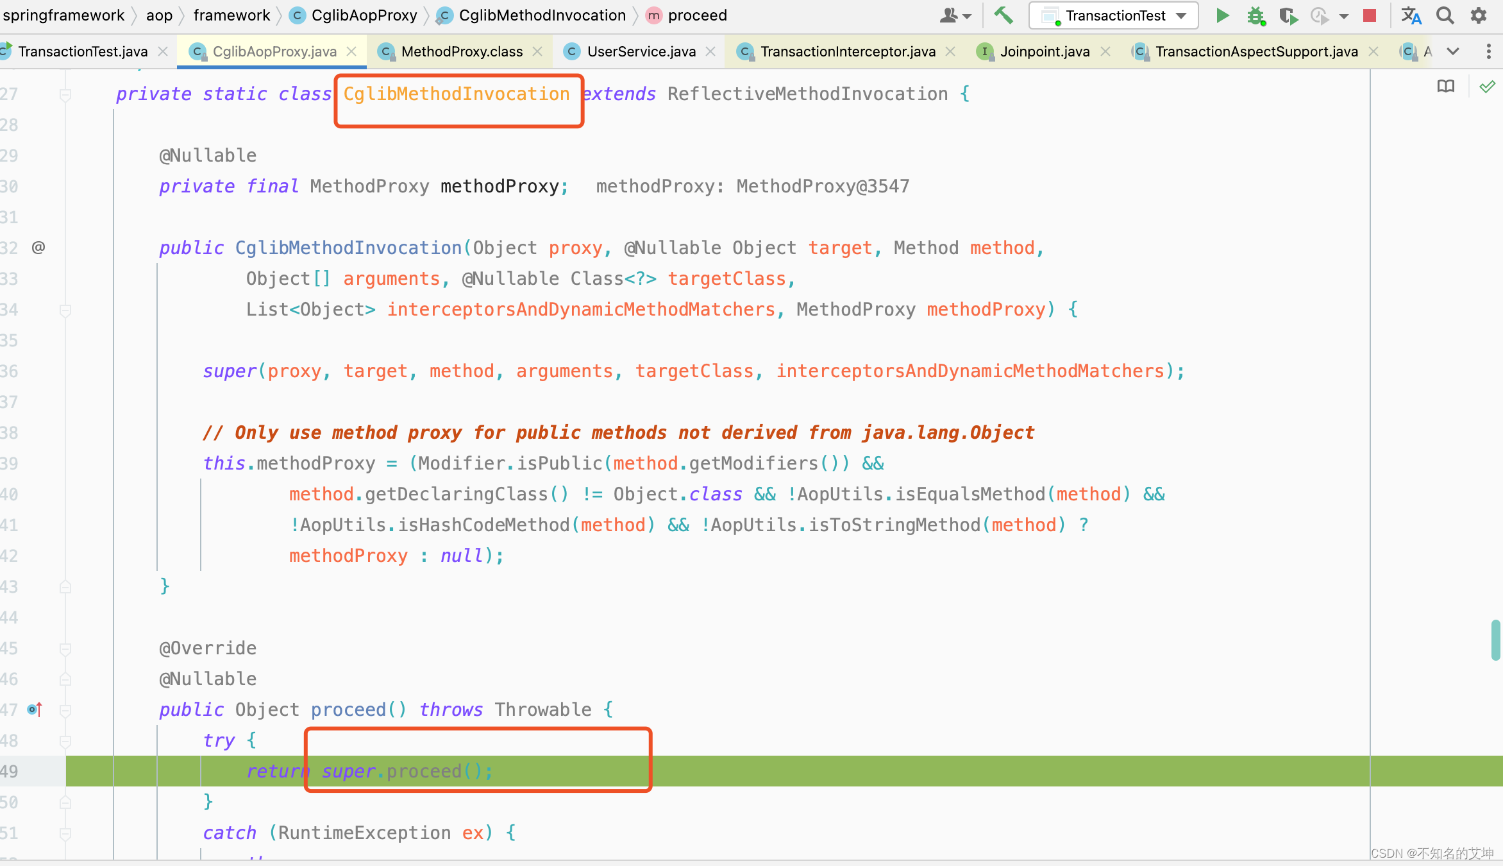Click CglibMethodInvocation breadcrumb item
Screen dimensions: 1503x866
531,15
